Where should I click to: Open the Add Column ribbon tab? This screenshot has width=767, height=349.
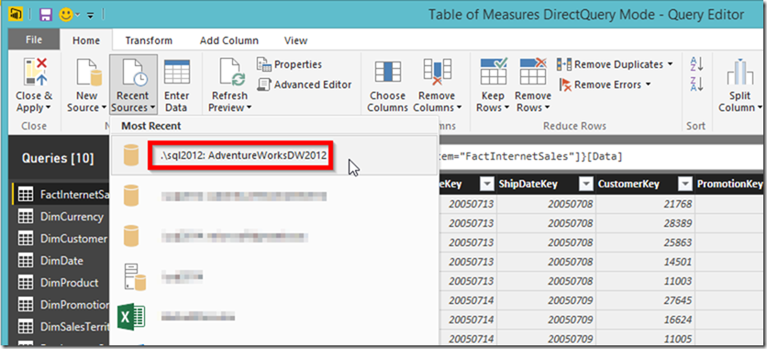(x=229, y=40)
